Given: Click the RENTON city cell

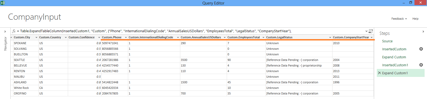Looking at the screenshot, I should [x=26, y=71].
